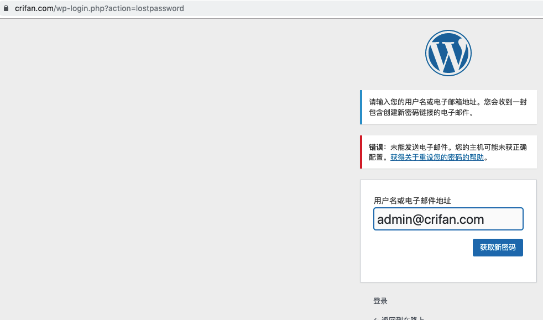Click the message 请输入您的用户名或电子邮箱地址
This screenshot has width=543, height=320.
tap(448, 107)
